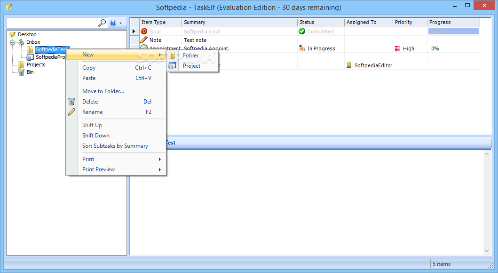The height and width of the screenshot is (273, 498).
Task: Select the 'Test note' summary cell
Action: tap(239, 40)
